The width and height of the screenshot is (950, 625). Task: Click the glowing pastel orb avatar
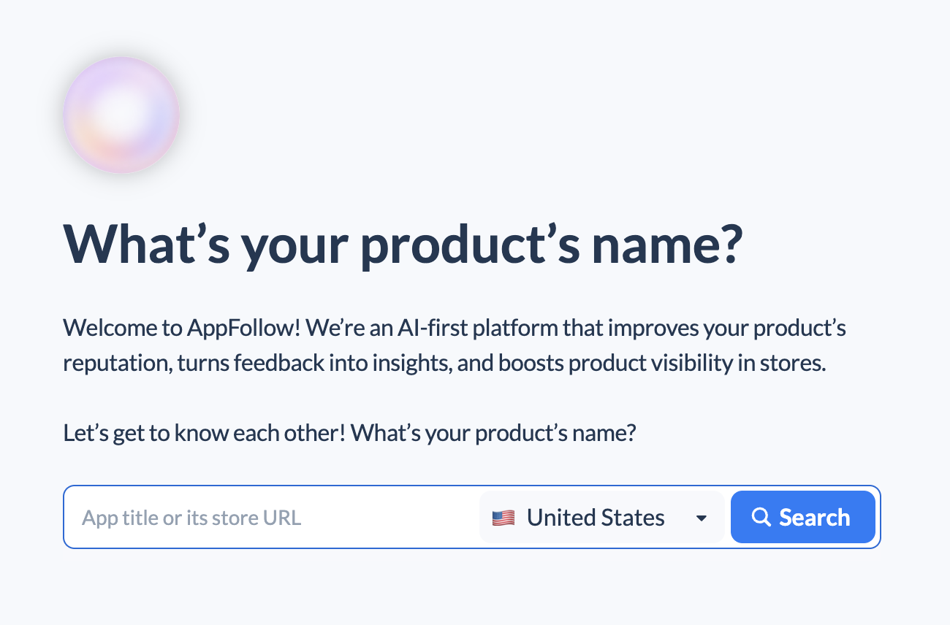pyautogui.click(x=121, y=115)
